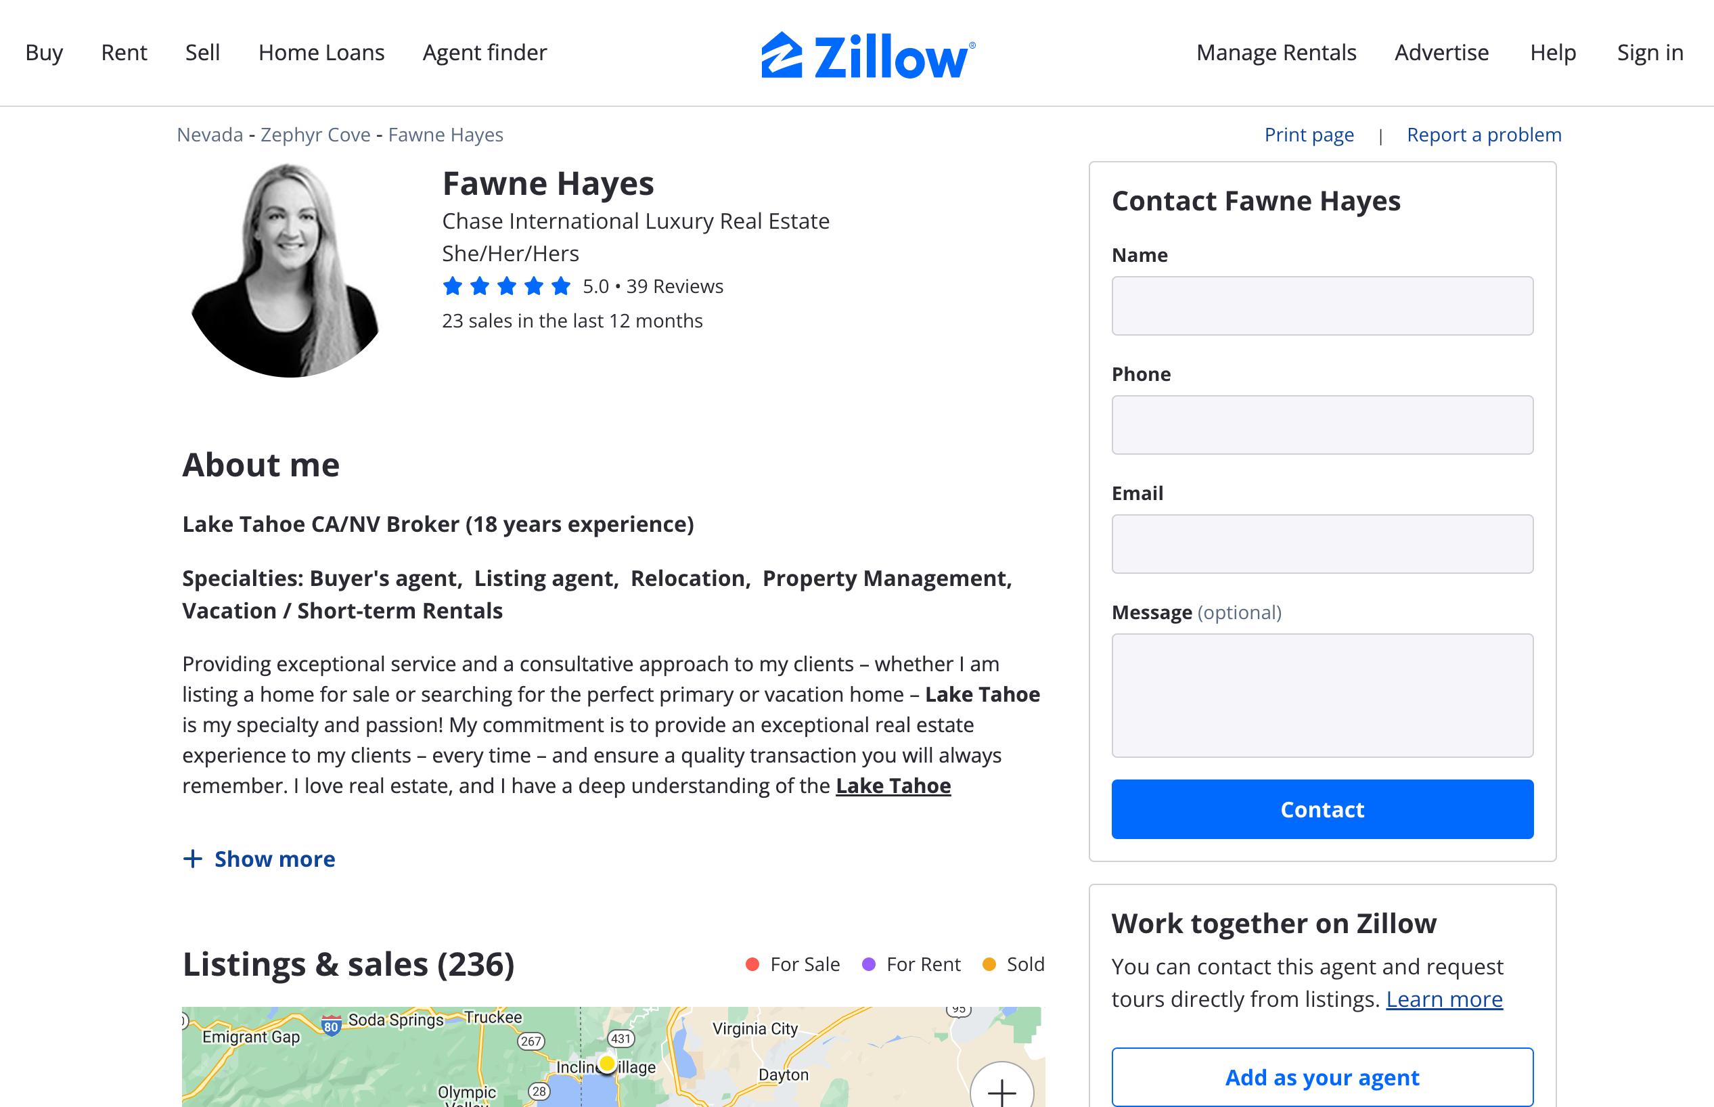Click the purple For Rent legend dot
1714x1107 pixels.
coord(869,964)
